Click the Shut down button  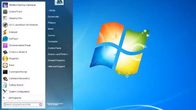click(x=53, y=105)
